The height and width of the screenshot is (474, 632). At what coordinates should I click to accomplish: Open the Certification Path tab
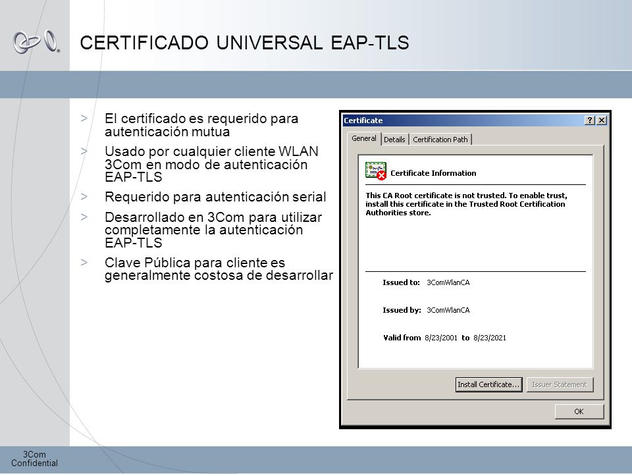[x=440, y=140]
